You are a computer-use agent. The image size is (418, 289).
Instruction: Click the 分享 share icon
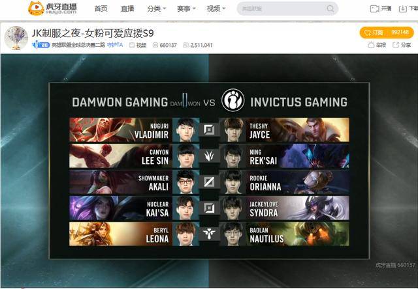pos(396,45)
